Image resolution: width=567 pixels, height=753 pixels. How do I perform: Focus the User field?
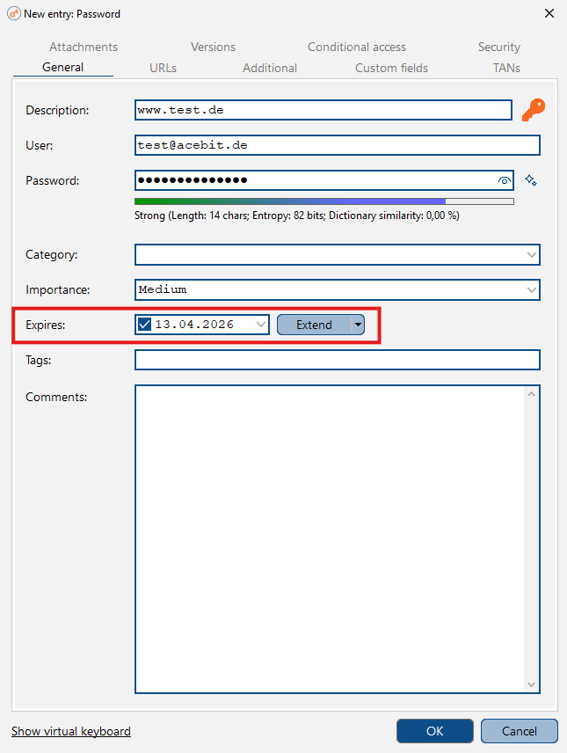point(338,145)
